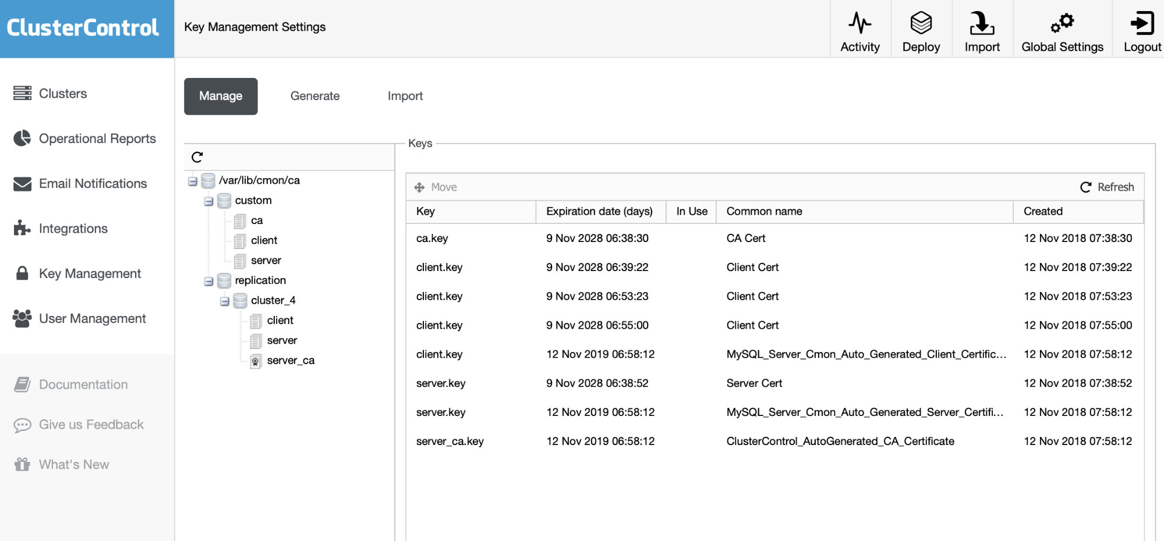Switch to the Manage tab
Screen dimensions: 1164x541
point(221,96)
